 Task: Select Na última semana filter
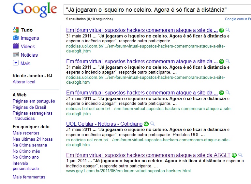(30, 145)
